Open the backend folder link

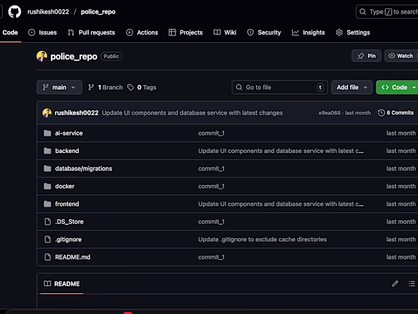click(67, 151)
